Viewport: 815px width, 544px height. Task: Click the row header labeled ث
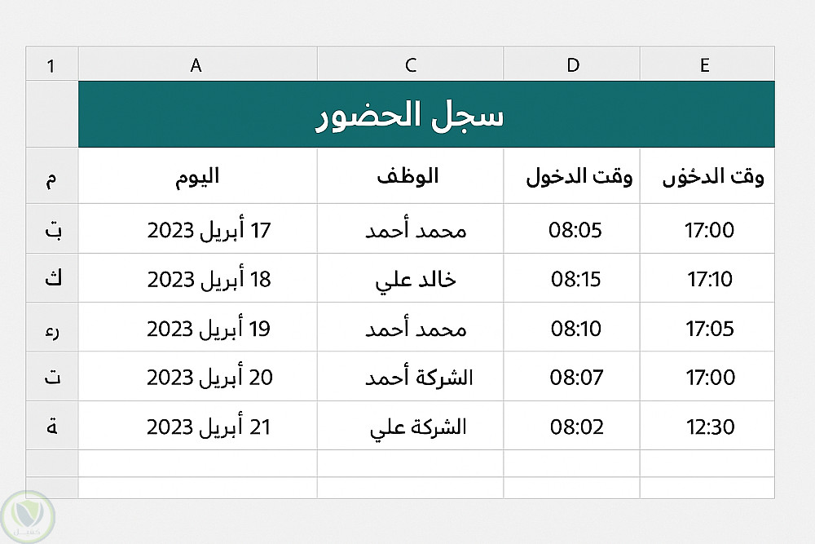pos(51,279)
